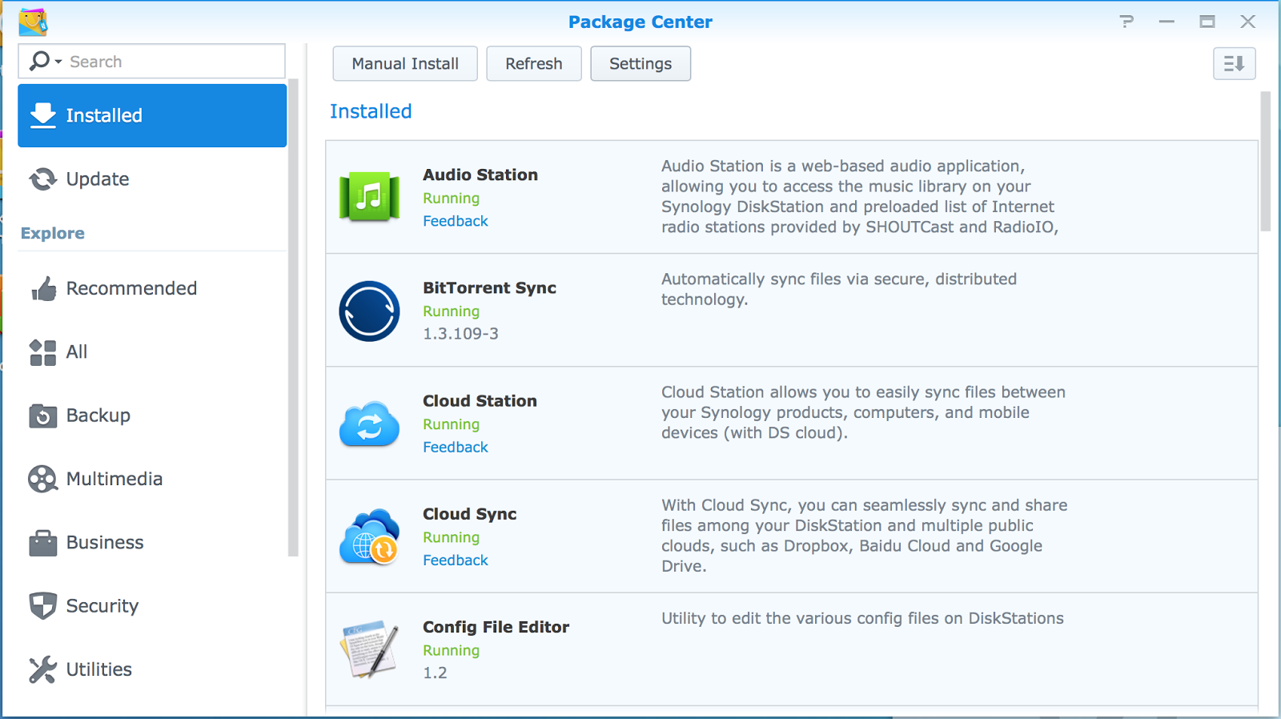Open the Cloud Station package icon
The height and width of the screenshot is (719, 1281).
(369, 424)
